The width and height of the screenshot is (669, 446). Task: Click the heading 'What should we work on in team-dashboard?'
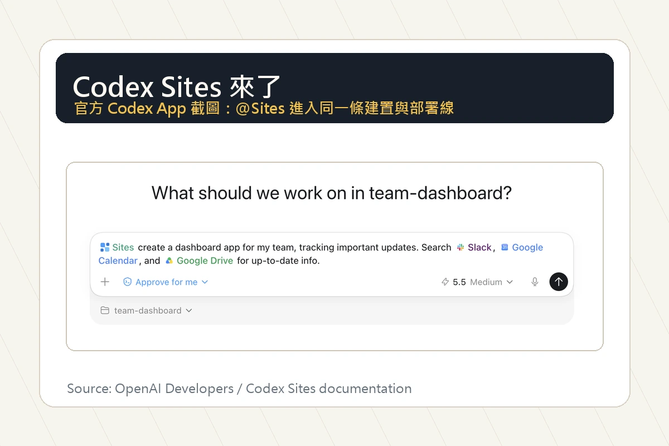tap(332, 193)
